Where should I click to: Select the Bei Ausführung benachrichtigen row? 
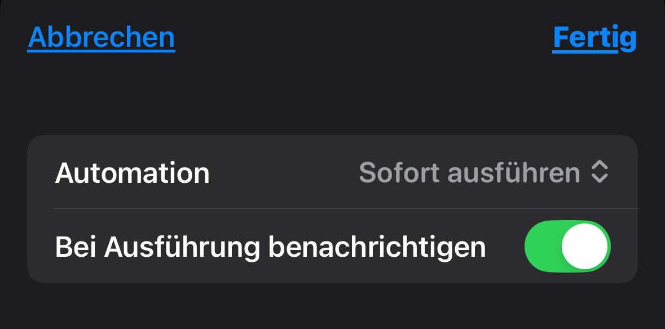(332, 247)
